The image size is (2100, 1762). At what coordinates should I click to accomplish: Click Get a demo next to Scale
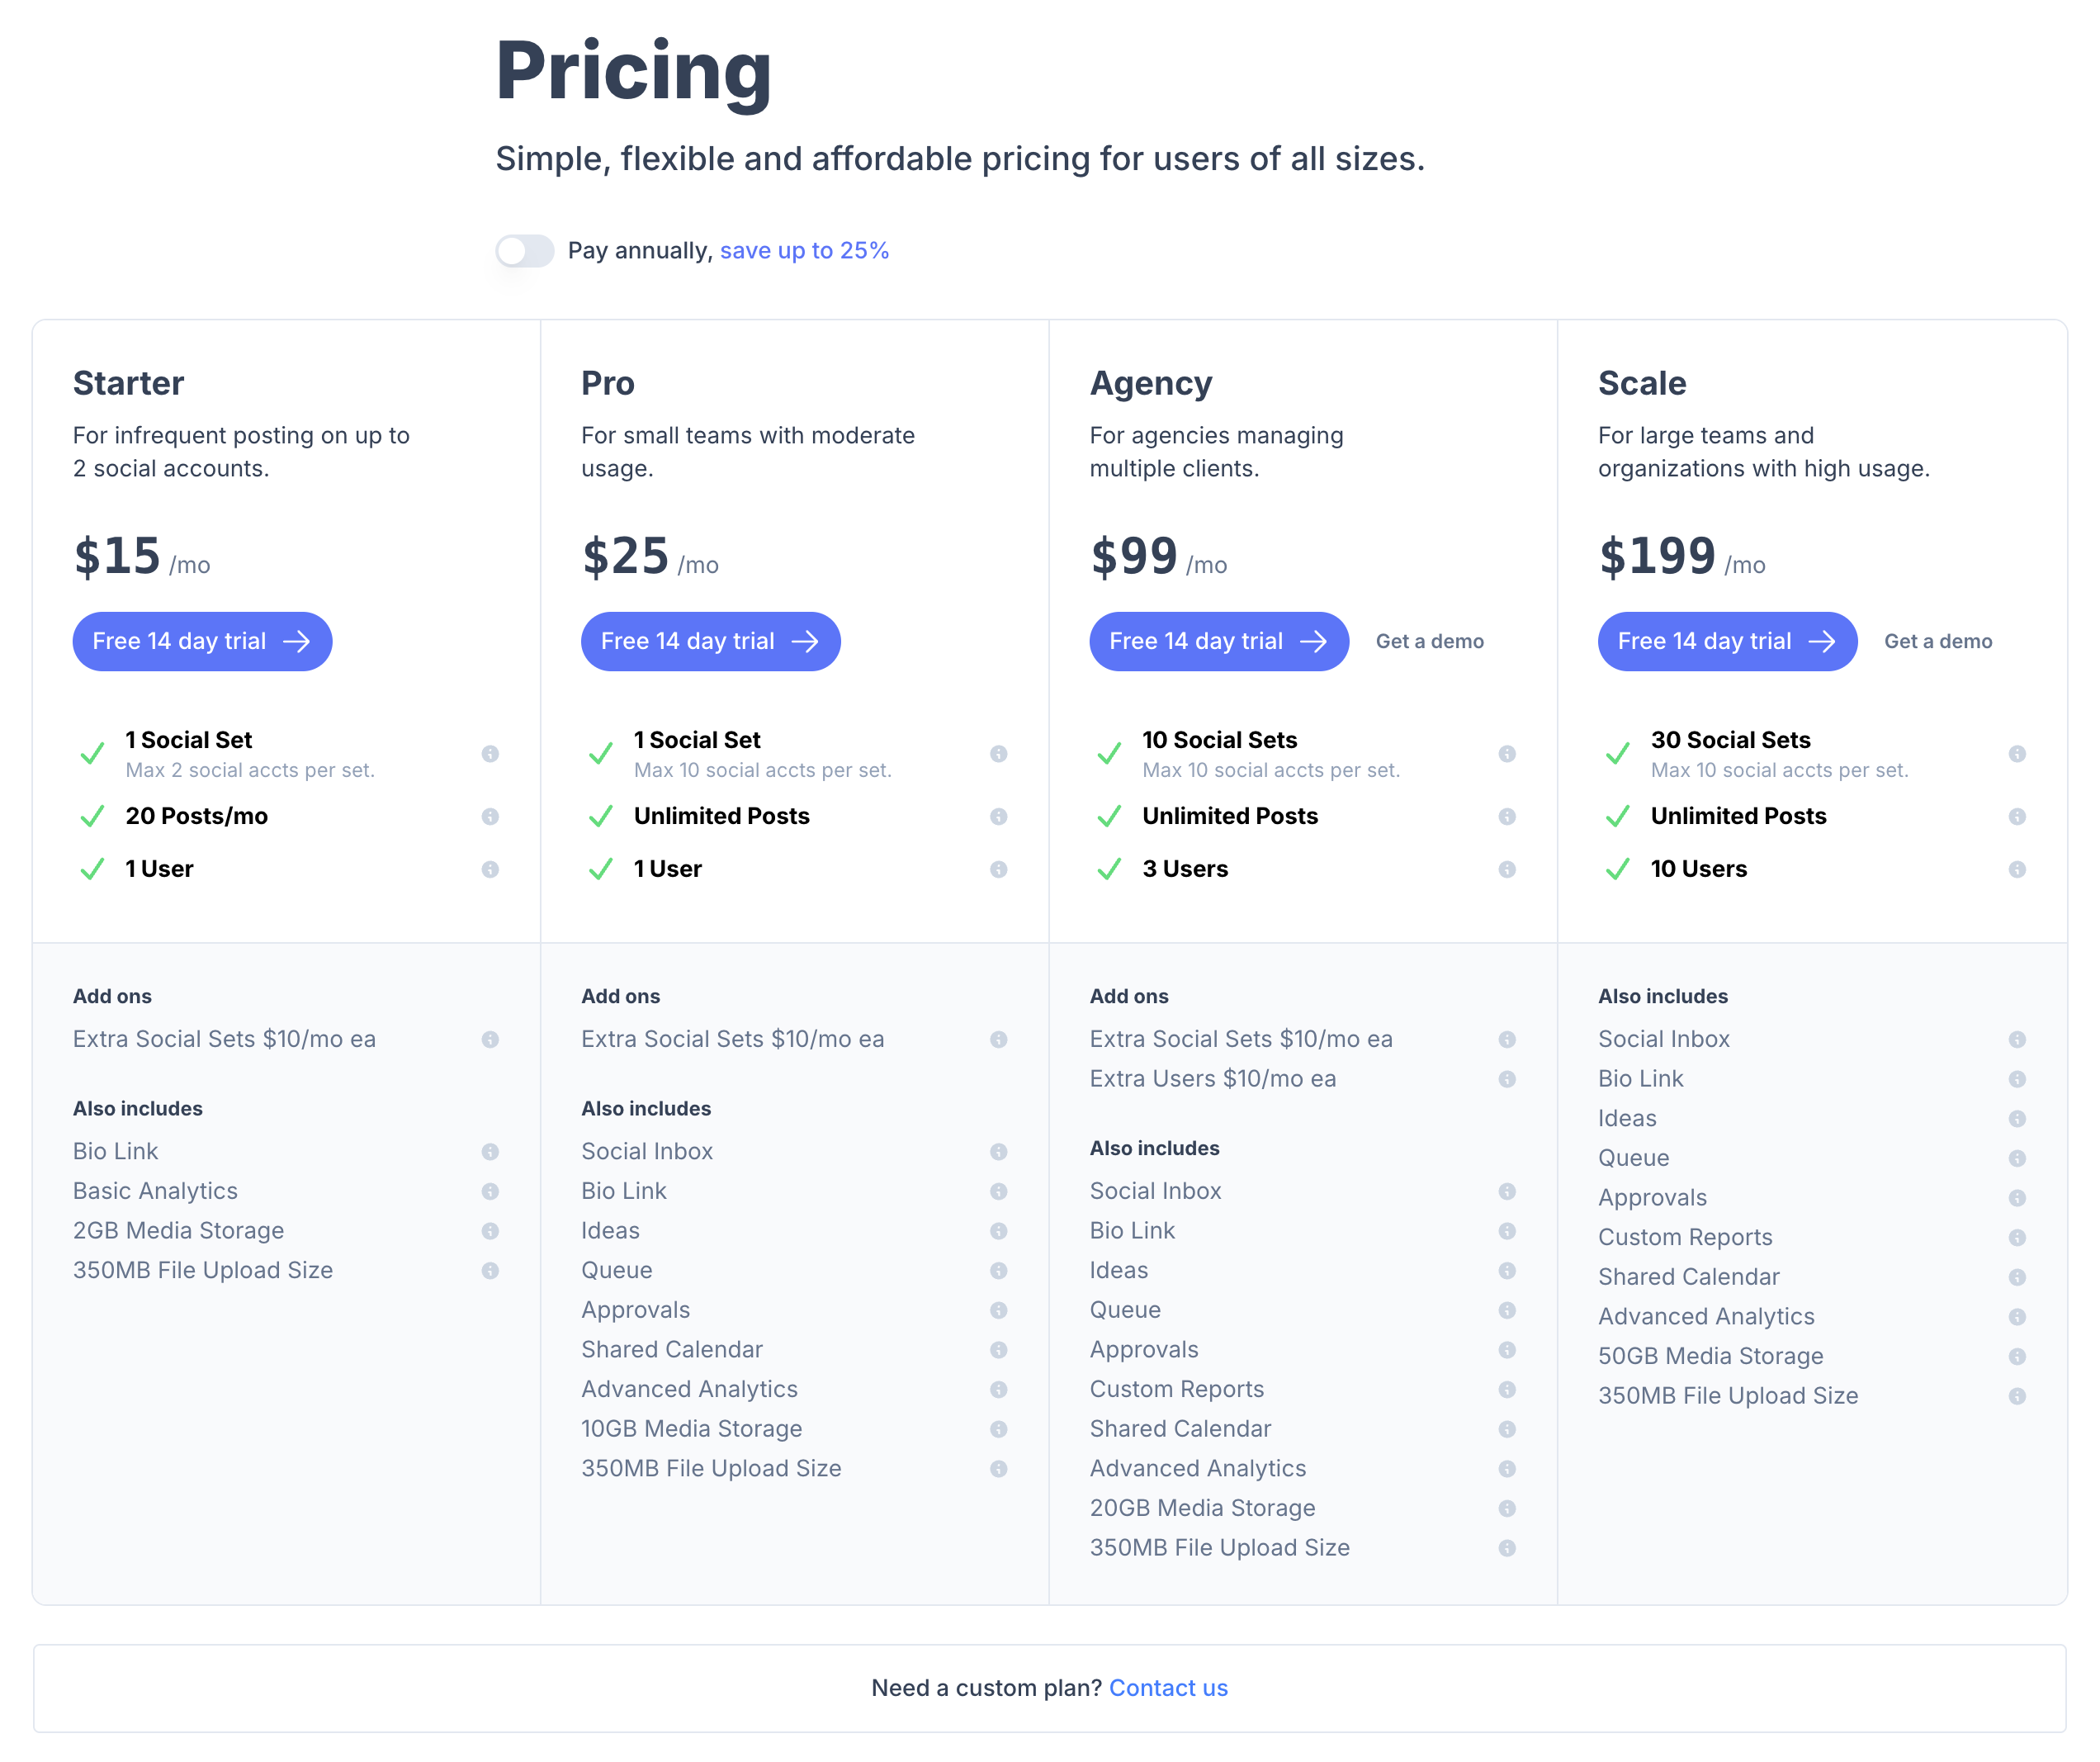tap(1937, 641)
